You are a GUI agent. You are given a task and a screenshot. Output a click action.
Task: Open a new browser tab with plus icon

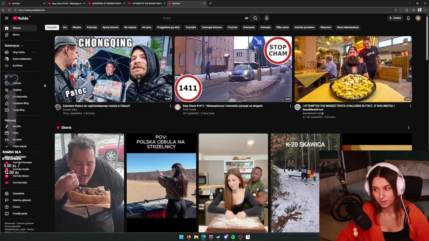(x=210, y=3)
